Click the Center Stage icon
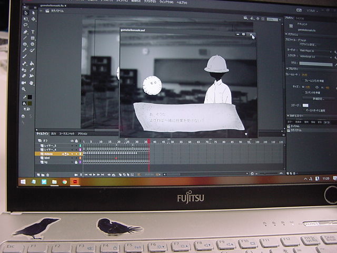 (258, 19)
